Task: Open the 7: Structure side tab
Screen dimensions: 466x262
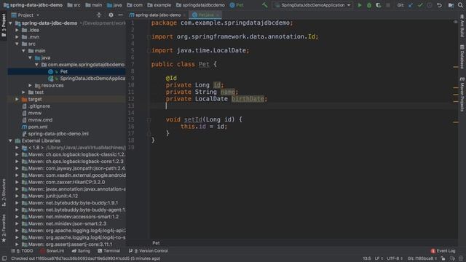Action: (x=4, y=192)
